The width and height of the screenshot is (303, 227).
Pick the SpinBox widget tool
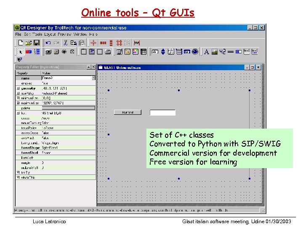point(163,52)
